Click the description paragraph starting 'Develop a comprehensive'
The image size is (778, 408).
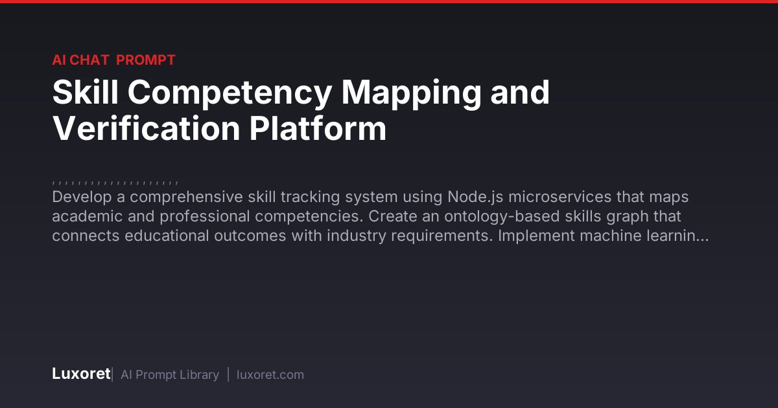(x=380, y=216)
